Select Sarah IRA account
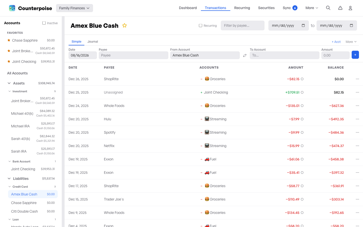 point(33,151)
